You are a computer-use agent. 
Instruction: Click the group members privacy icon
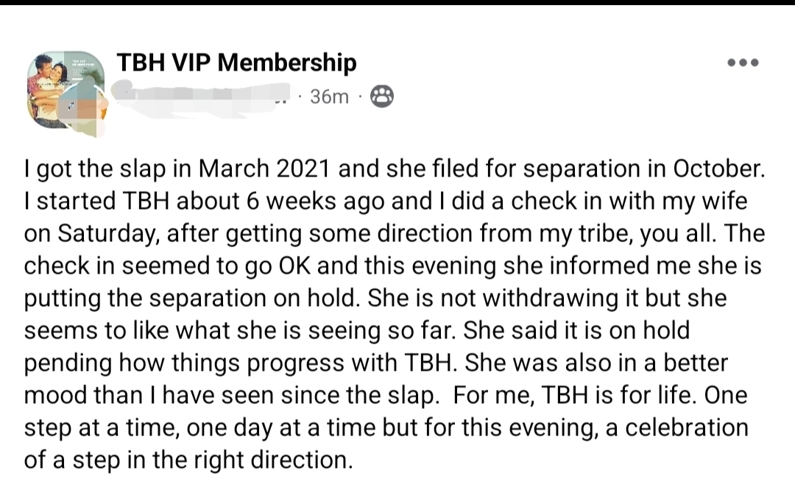381,96
